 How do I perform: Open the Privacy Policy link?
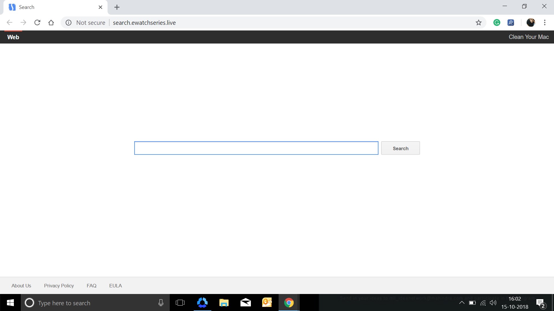click(x=59, y=285)
